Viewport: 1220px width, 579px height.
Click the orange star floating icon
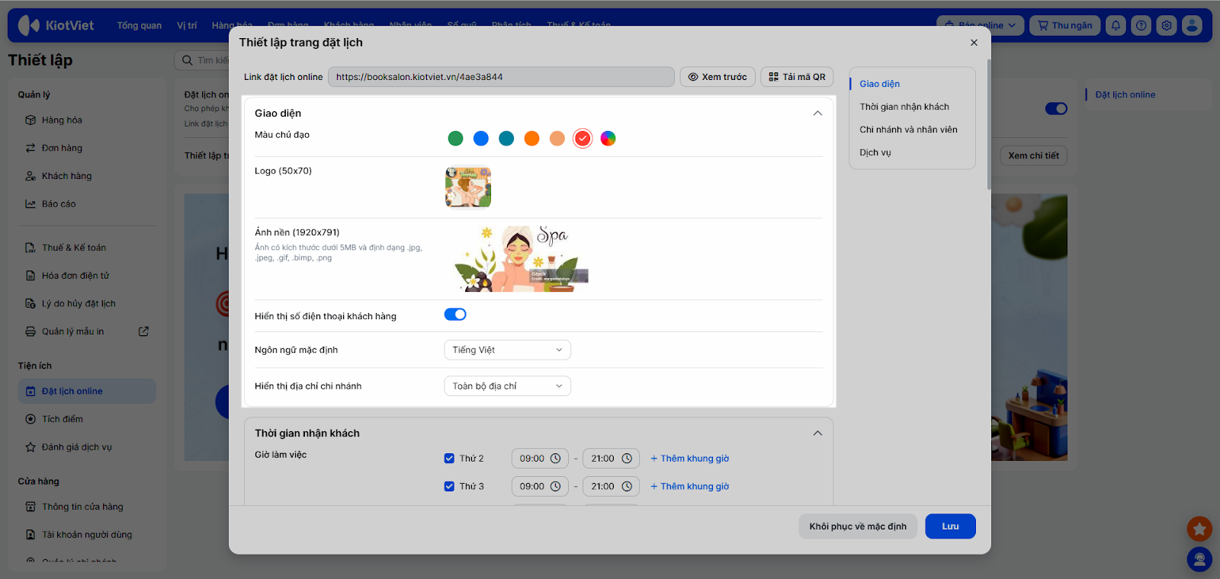coord(1199,528)
